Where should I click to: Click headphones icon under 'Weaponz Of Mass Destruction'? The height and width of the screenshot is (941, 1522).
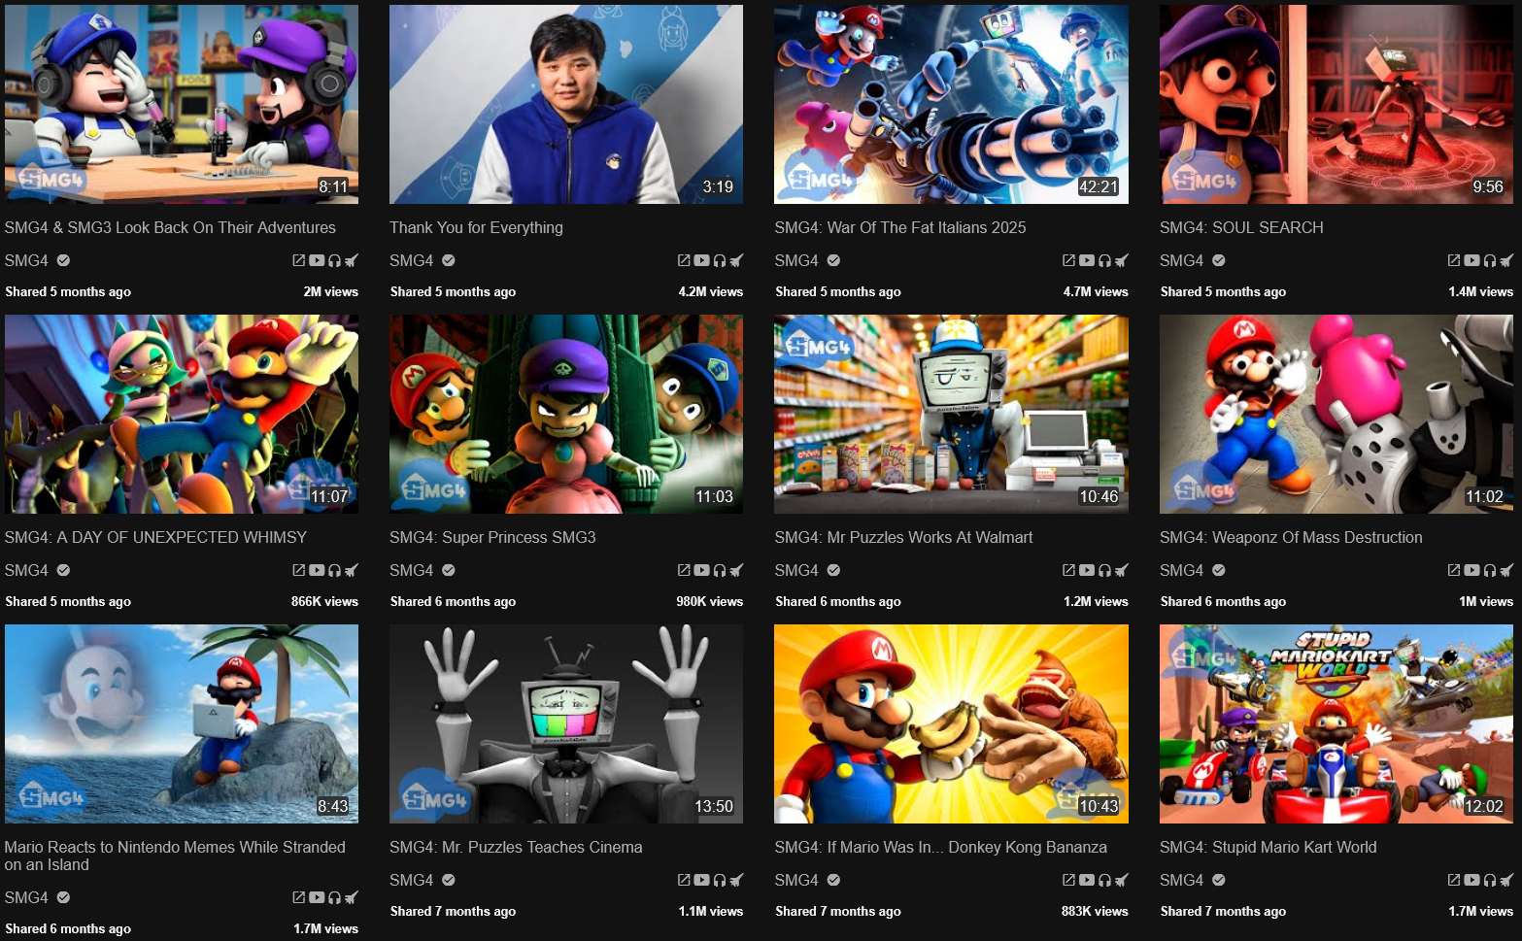(1490, 570)
